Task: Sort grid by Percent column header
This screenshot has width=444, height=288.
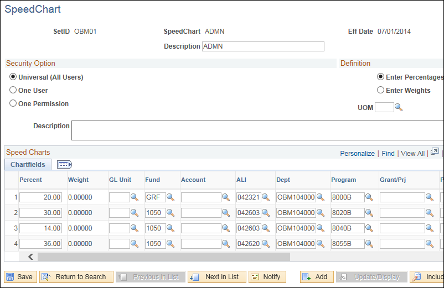Action: pyautogui.click(x=30, y=180)
